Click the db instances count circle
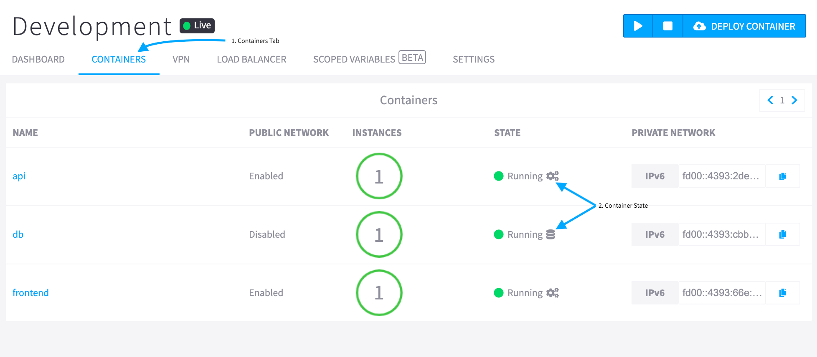Screen dimensions: 817x357 [x=379, y=234]
